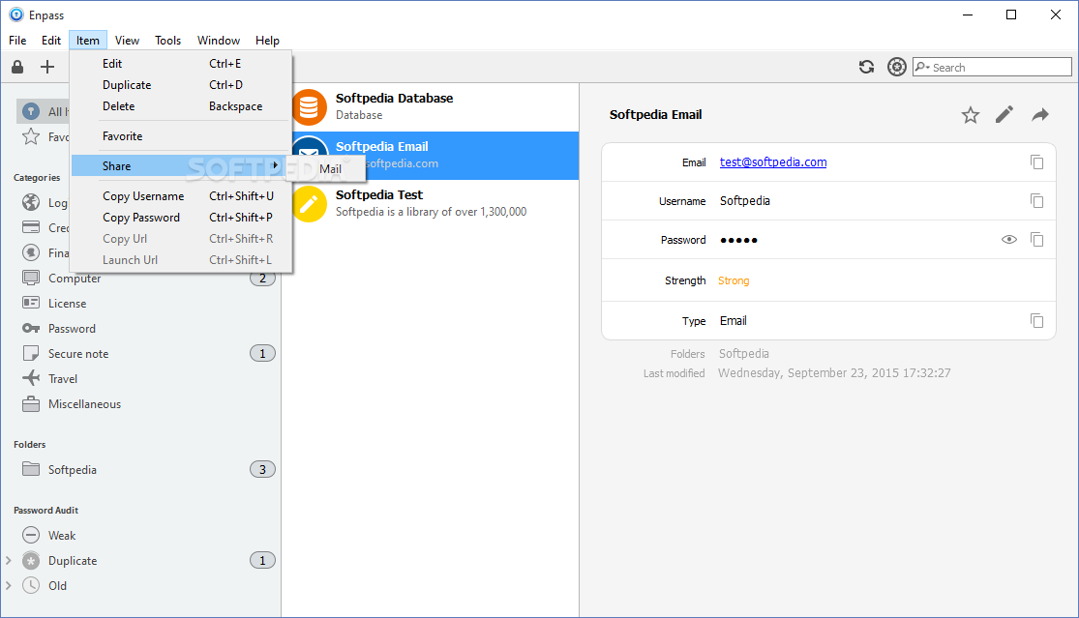The width and height of the screenshot is (1079, 618).
Task: Close the open Item menu
Action: click(x=87, y=41)
